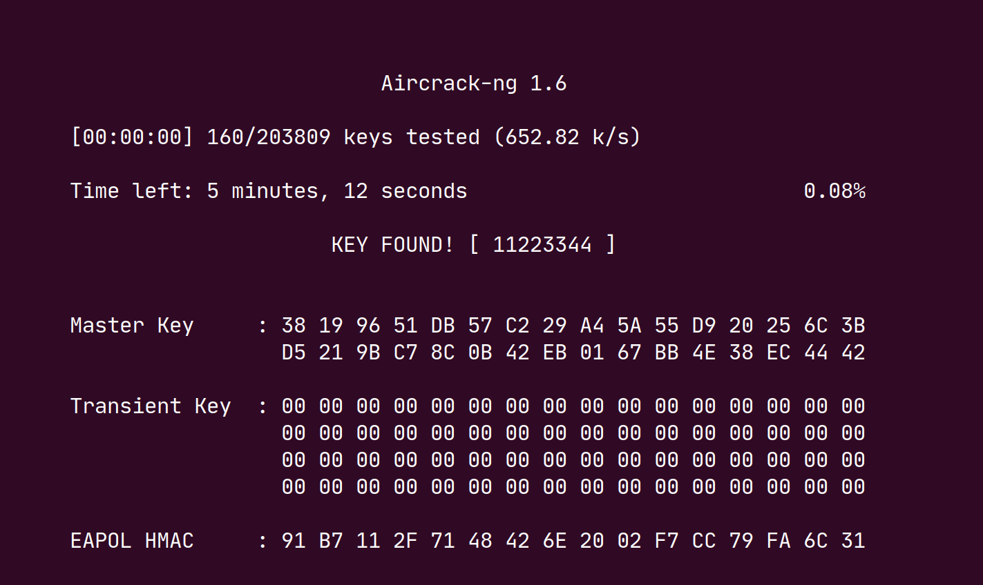Click the 'EAPOL HMAC' label
The image size is (983, 585).
point(132,541)
